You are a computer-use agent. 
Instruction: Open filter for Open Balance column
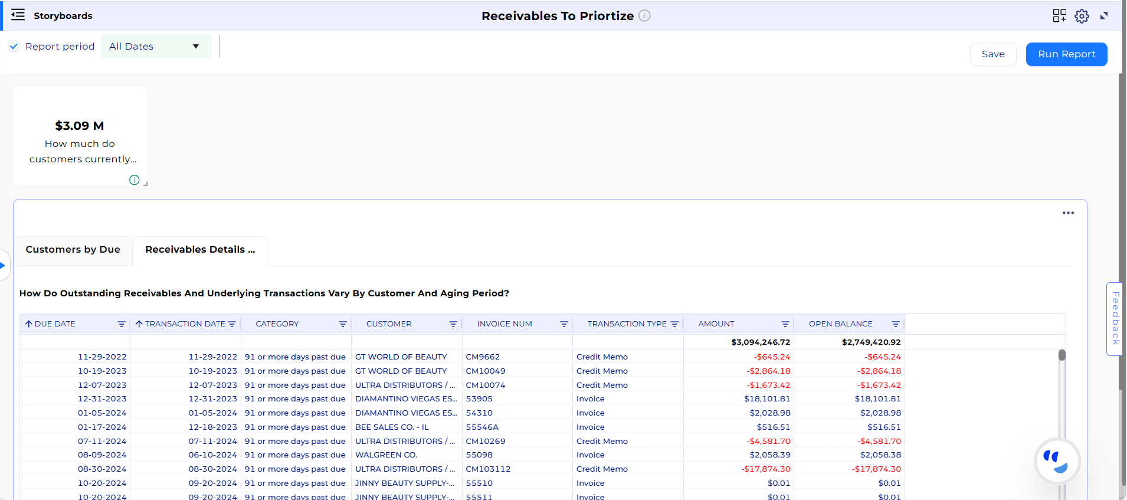click(x=895, y=324)
